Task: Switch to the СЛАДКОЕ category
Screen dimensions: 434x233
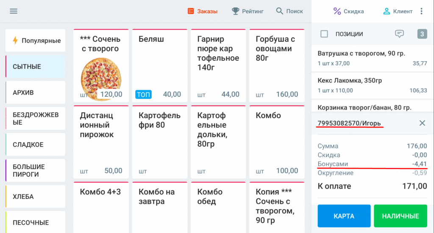Action: [x=36, y=144]
